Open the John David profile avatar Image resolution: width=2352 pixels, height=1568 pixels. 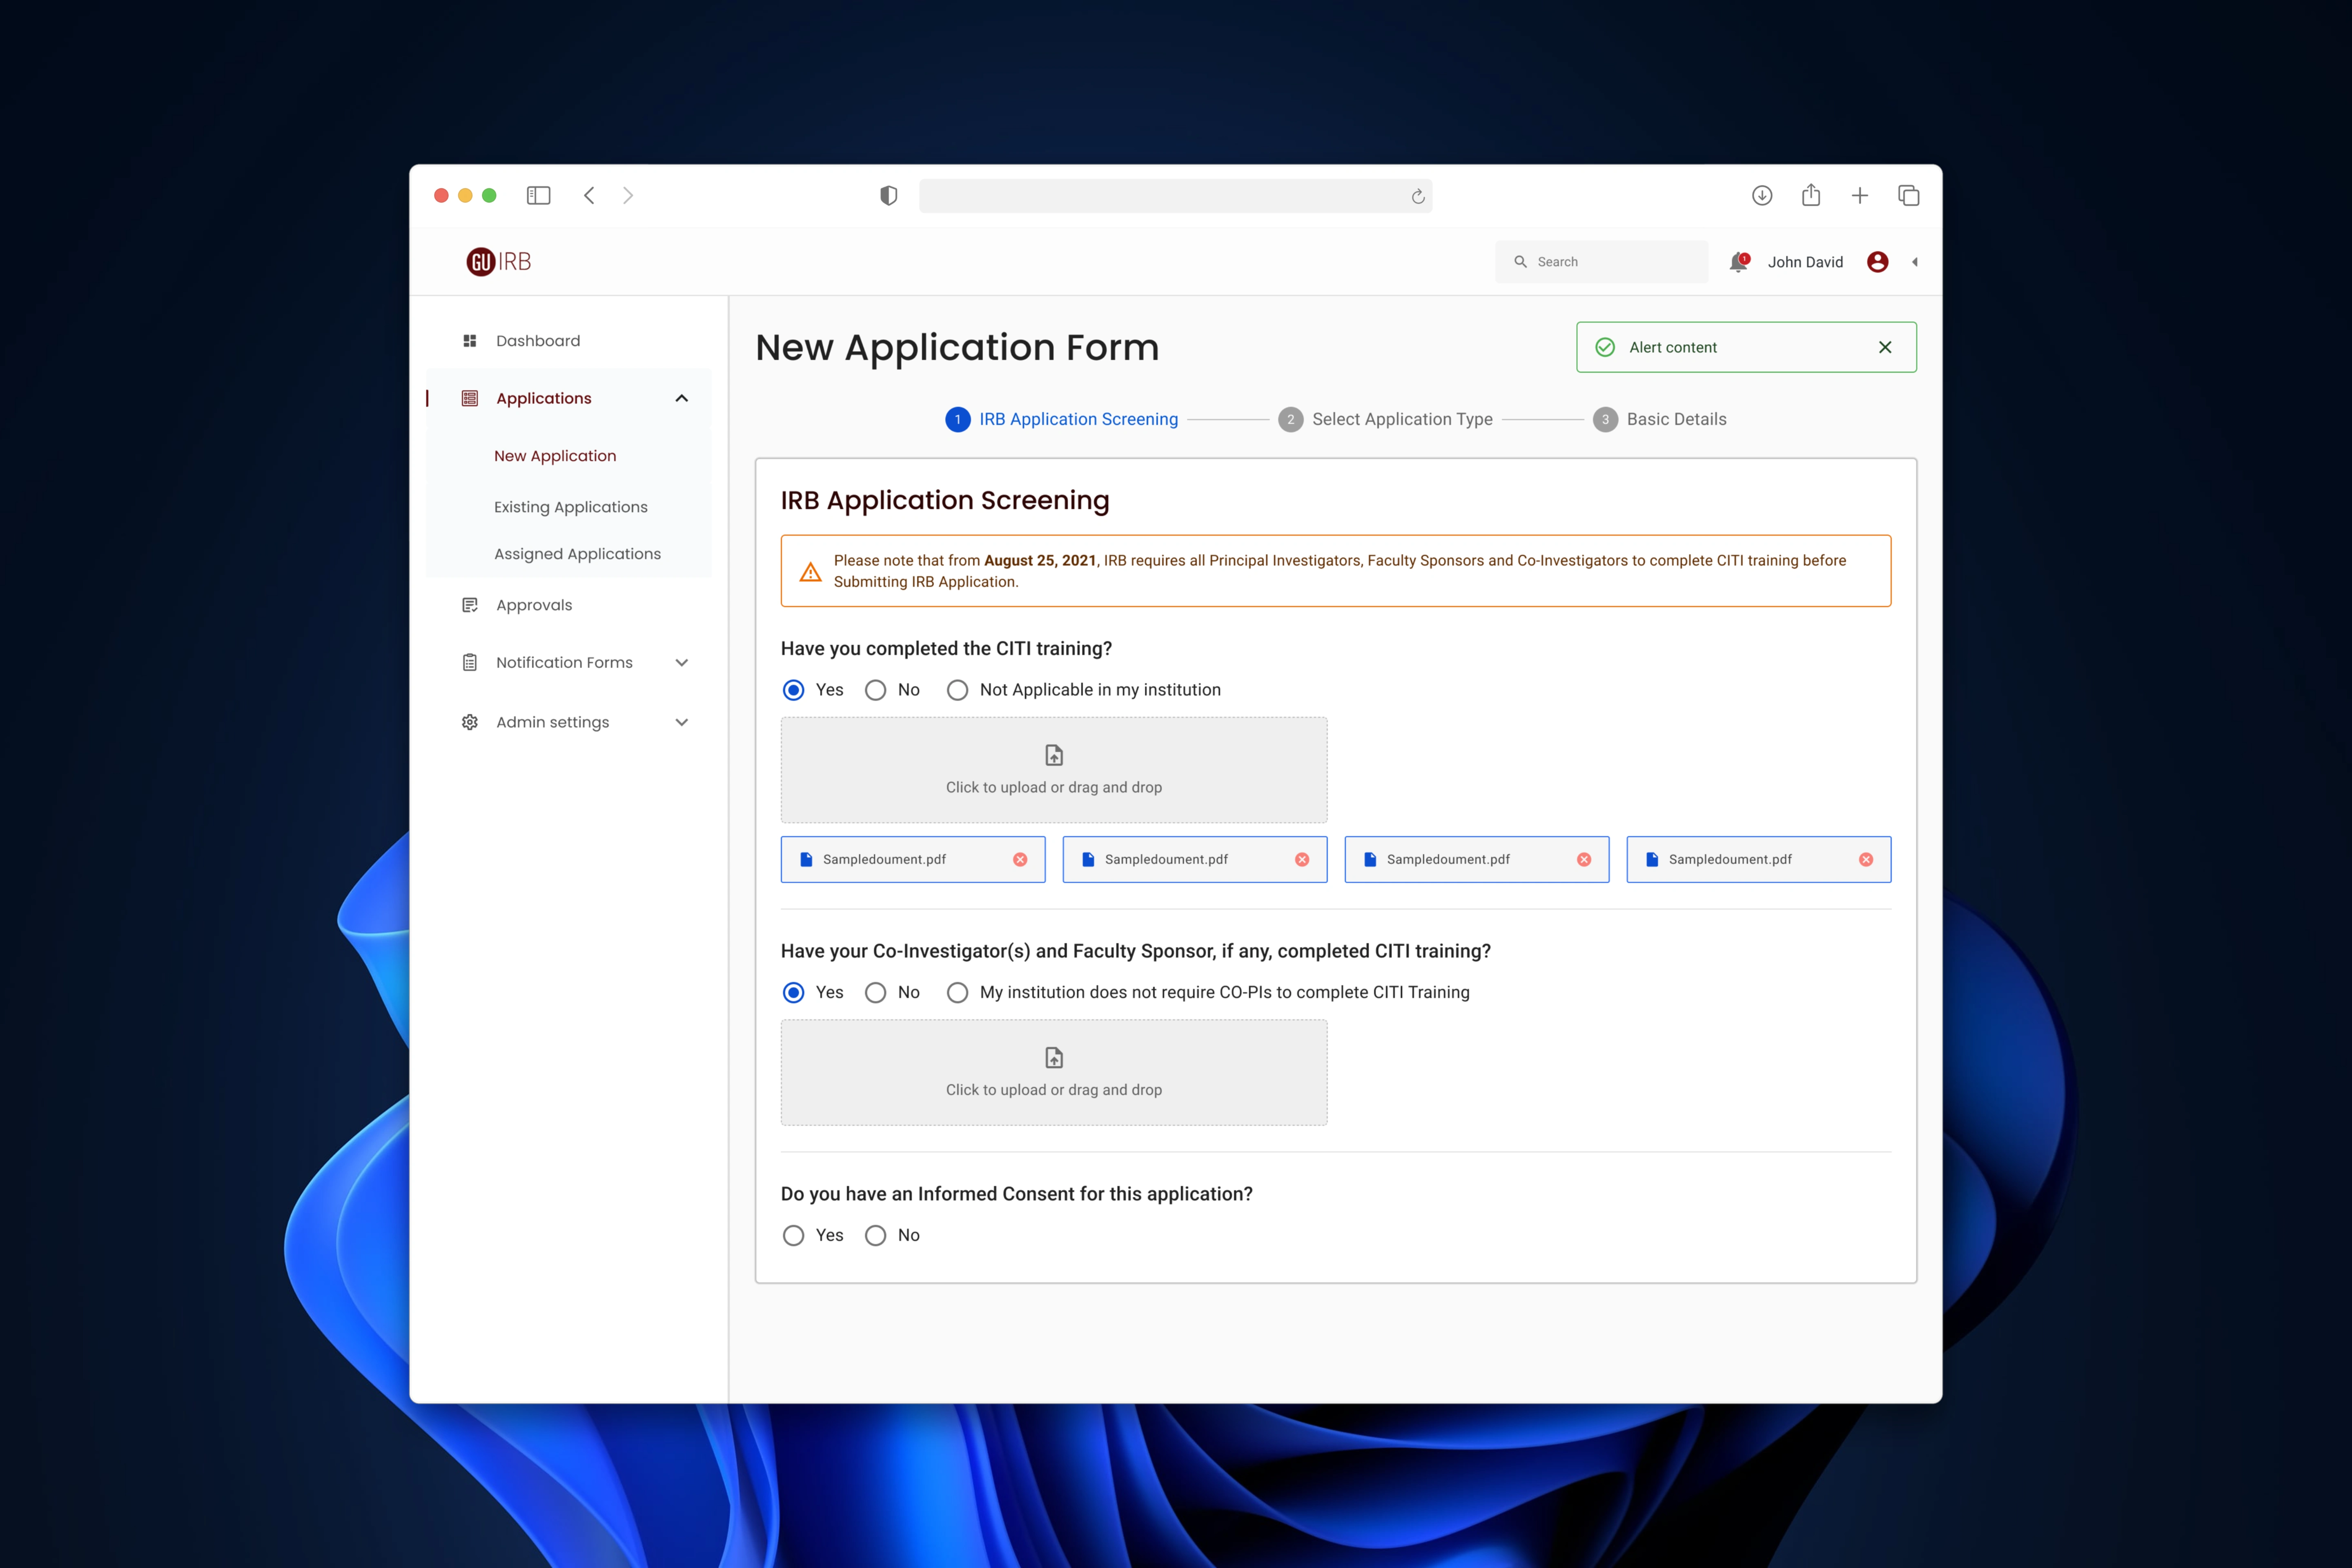coord(1877,262)
